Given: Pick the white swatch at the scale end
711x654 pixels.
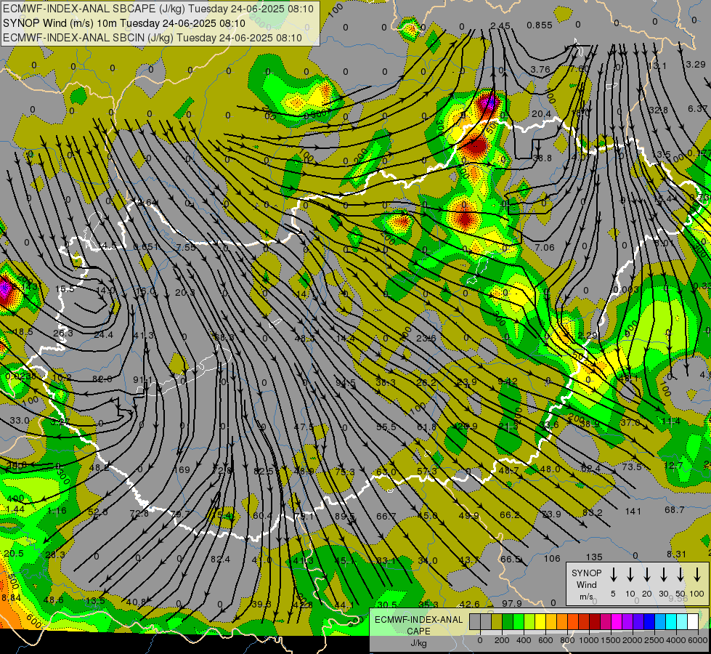Looking at the screenshot, I should click(x=693, y=621).
